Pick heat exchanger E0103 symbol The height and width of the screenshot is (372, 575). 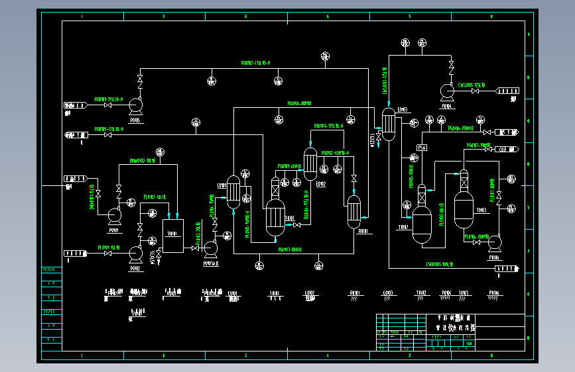click(389, 124)
